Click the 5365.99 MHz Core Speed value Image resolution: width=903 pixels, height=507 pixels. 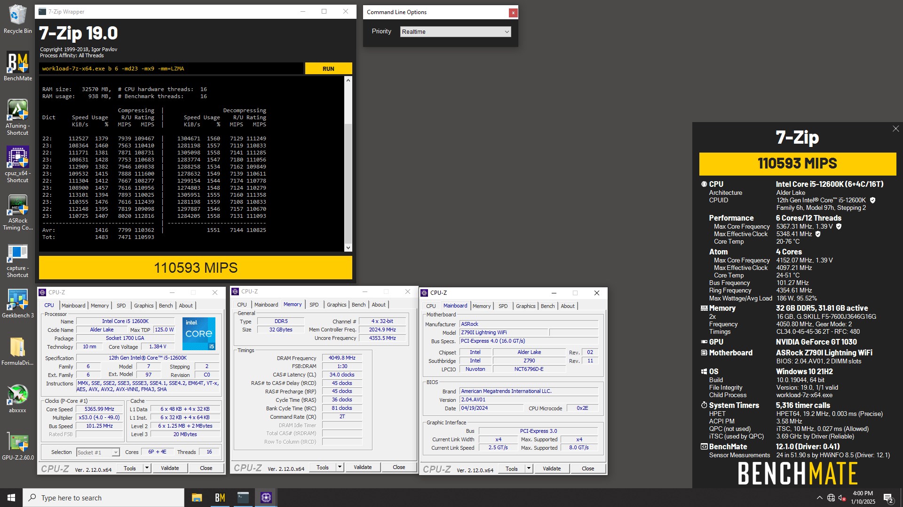pos(99,409)
